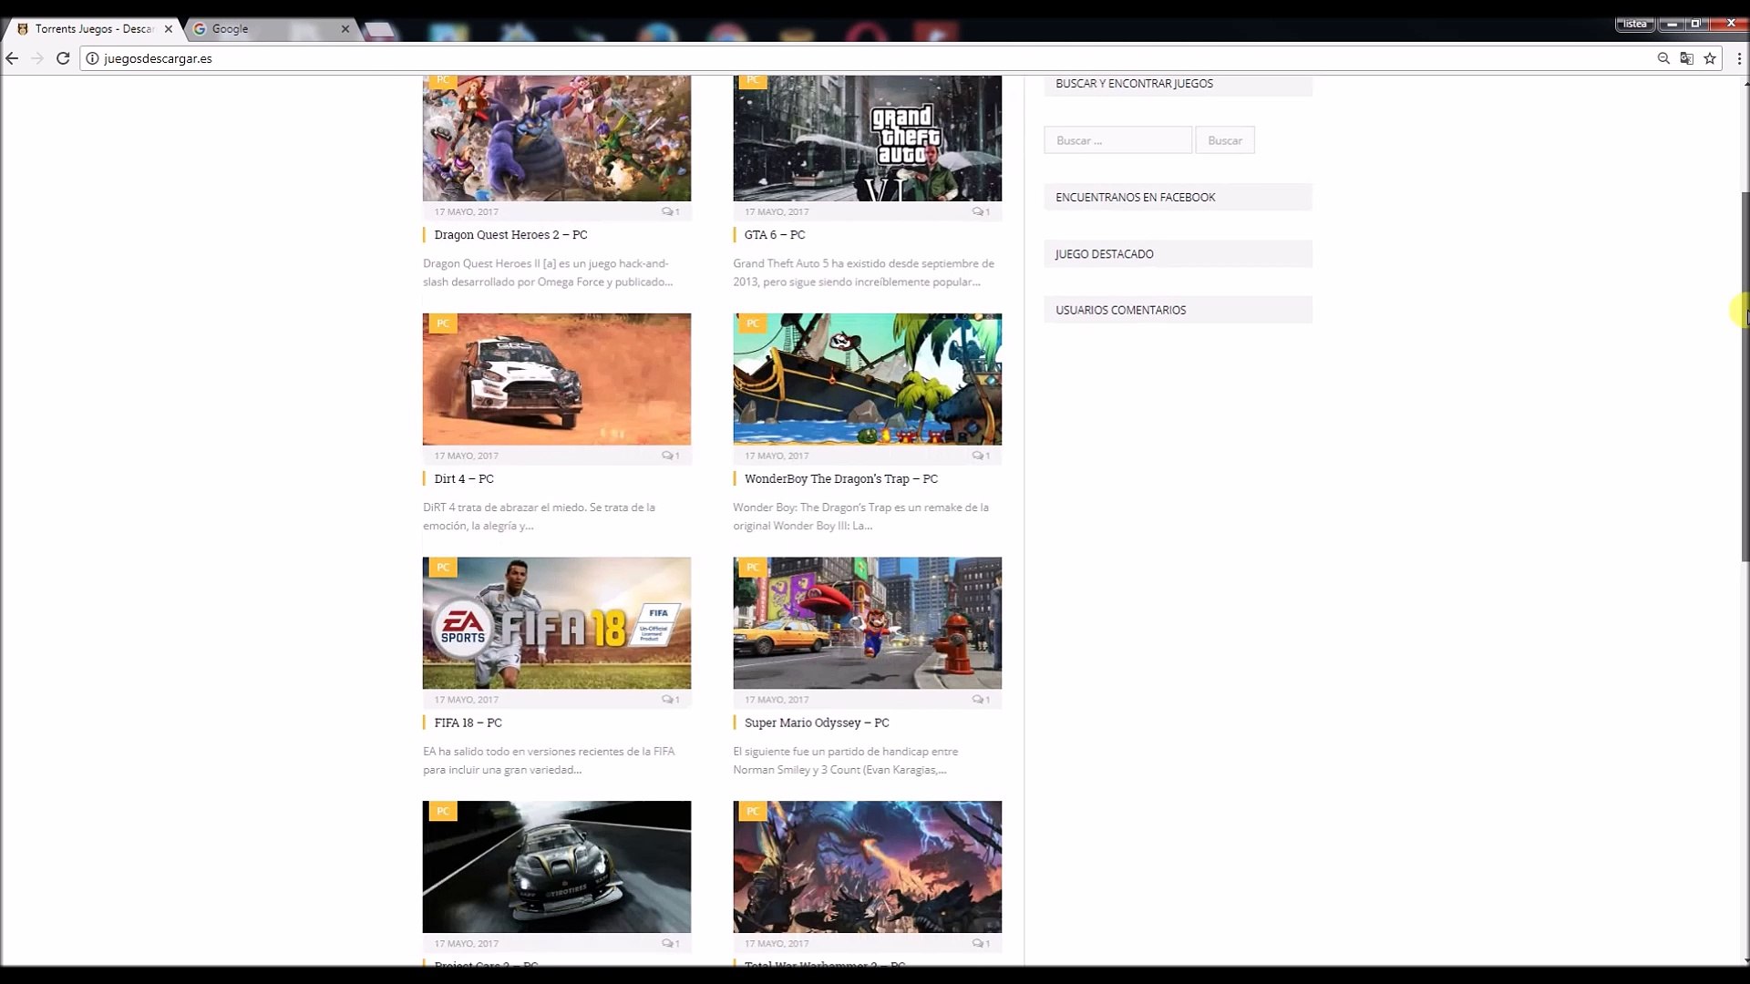Click the Grand Theft Auto VI thumbnail
The image size is (1750, 984).
click(867, 138)
